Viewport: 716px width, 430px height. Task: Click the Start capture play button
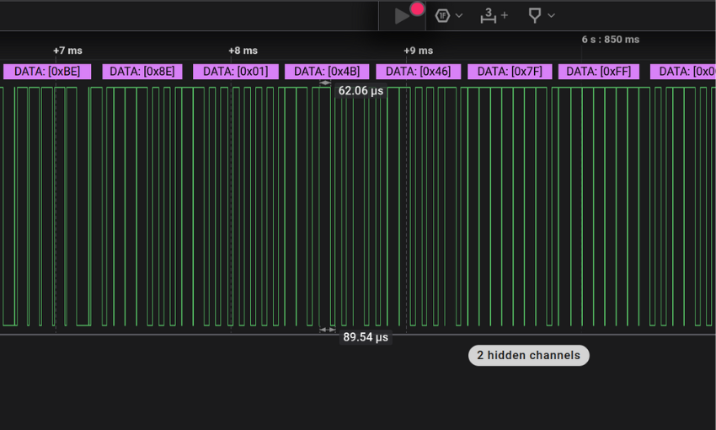click(402, 16)
